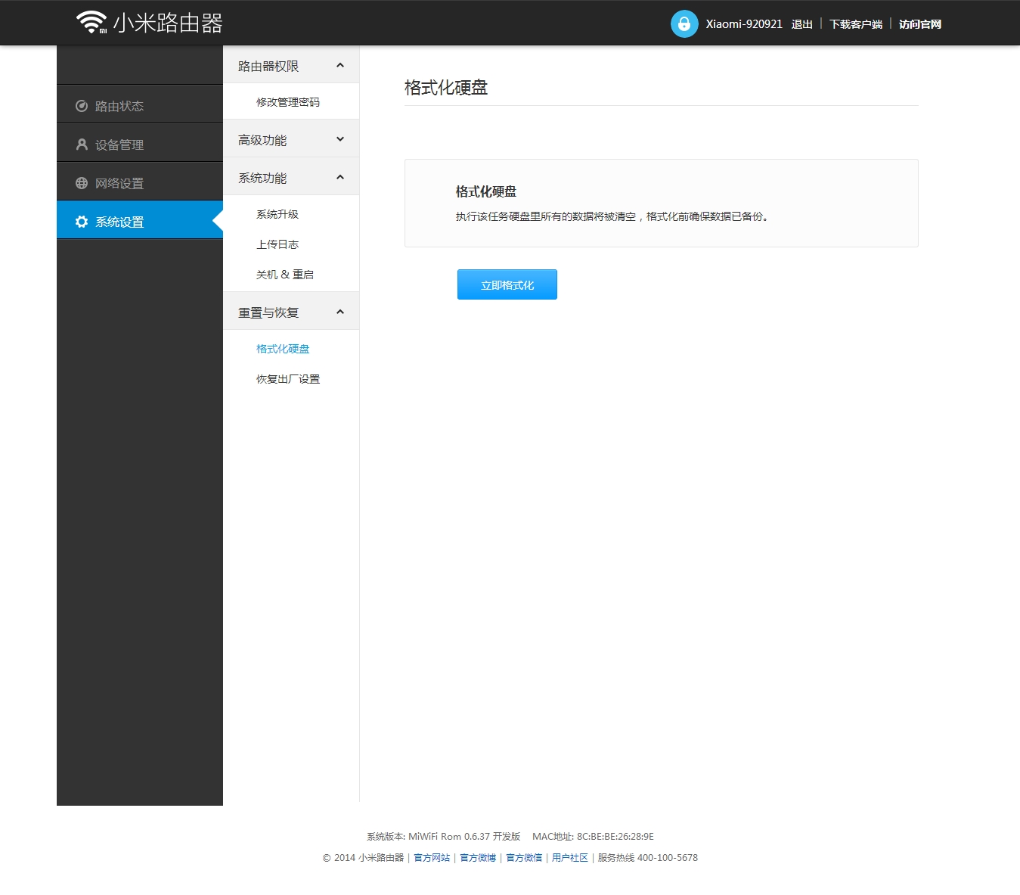Open the 用户社区 community link
The image size is (1020, 895).
point(569,857)
